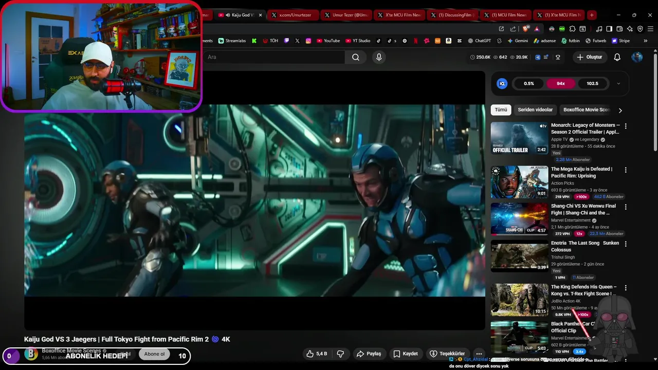Show more filter chips with right arrow
The width and height of the screenshot is (658, 370).
click(x=620, y=110)
